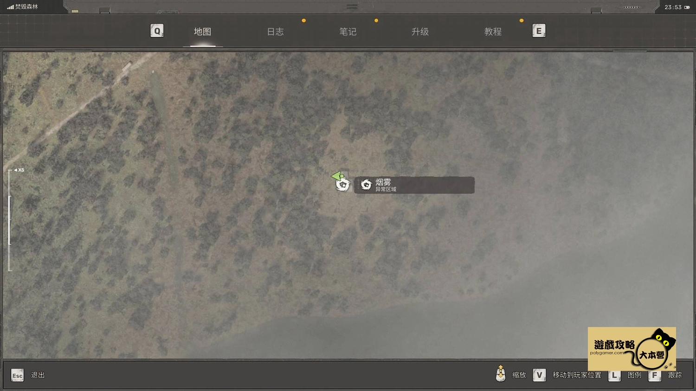Click the anomaly icon inside the 烟雾 tooltip
Viewport: 696px width, 391px height.
point(366,185)
